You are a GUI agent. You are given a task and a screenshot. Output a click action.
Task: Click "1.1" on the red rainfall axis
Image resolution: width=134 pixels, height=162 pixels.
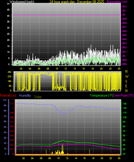pos(12,104)
